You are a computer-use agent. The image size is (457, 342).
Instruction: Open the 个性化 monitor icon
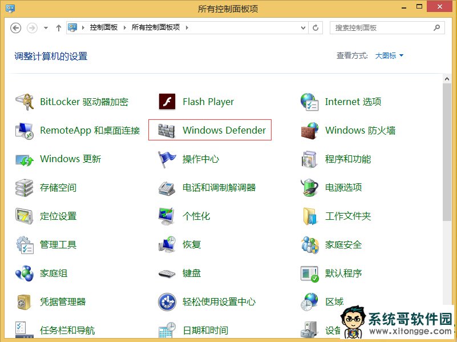pos(167,216)
